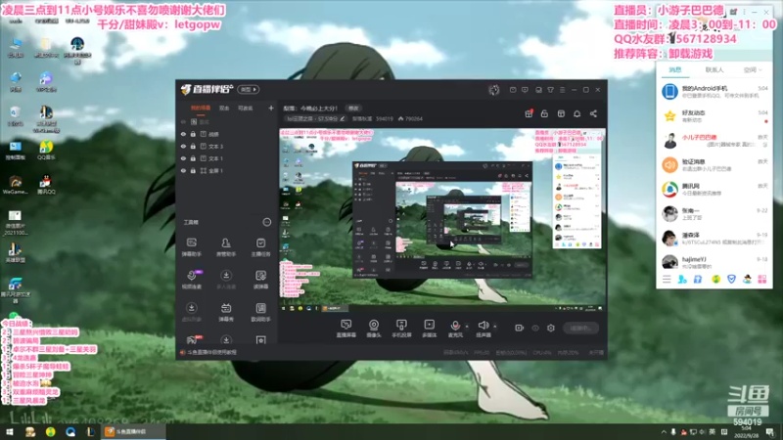
Task: Open Windows Start menu
Action: tap(10, 432)
